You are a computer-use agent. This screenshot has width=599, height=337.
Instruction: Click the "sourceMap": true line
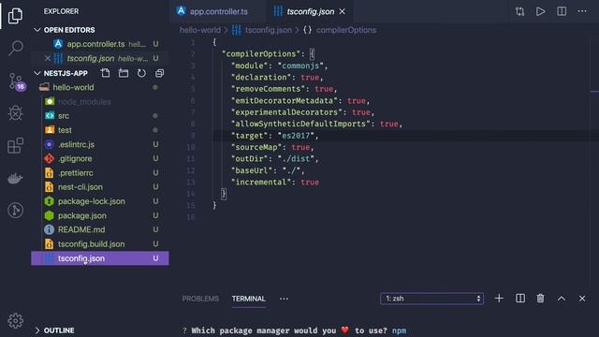tap(272, 147)
